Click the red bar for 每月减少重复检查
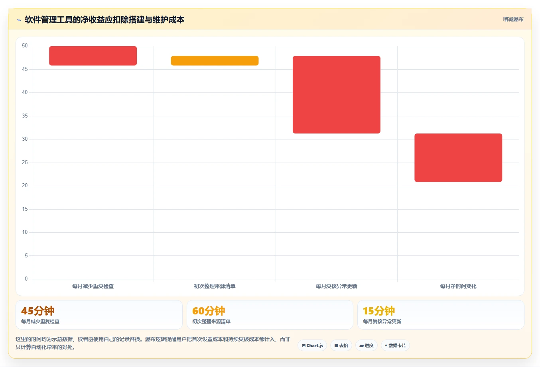Image resolution: width=540 pixels, height=367 pixels. (x=93, y=56)
